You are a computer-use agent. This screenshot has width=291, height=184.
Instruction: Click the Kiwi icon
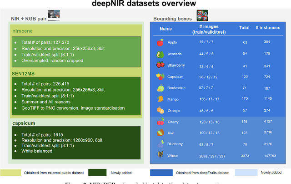[161, 133]
